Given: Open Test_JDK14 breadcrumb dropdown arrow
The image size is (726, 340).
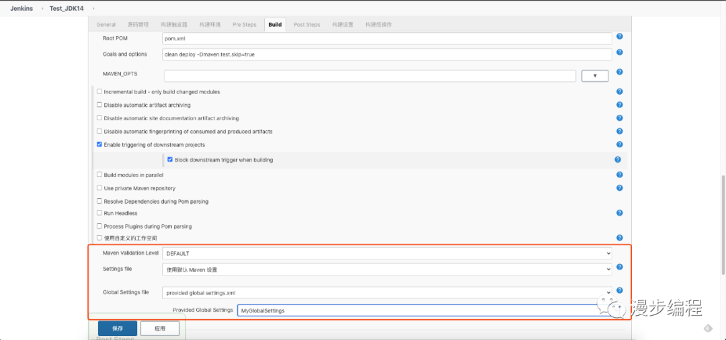Looking at the screenshot, I should coord(93,9).
